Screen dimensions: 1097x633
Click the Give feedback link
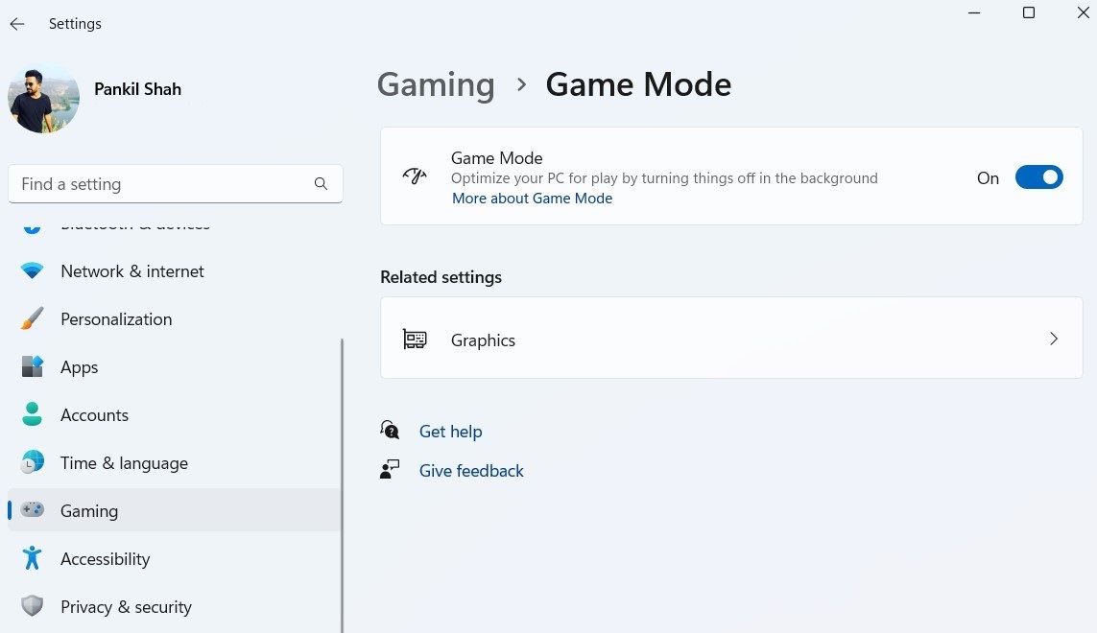(x=471, y=471)
